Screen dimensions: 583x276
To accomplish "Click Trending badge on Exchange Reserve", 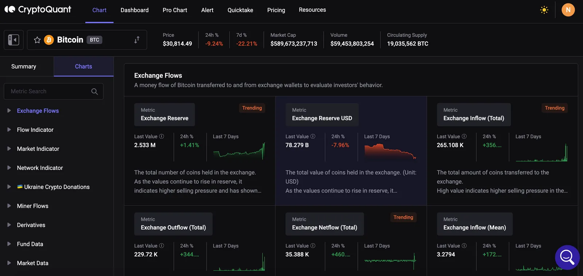I will [x=252, y=108].
